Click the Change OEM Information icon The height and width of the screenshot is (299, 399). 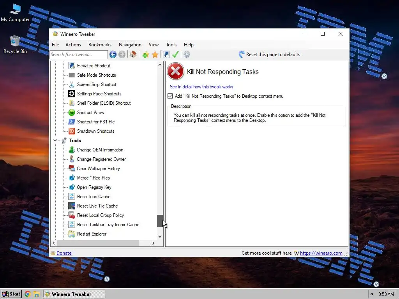[72, 150]
